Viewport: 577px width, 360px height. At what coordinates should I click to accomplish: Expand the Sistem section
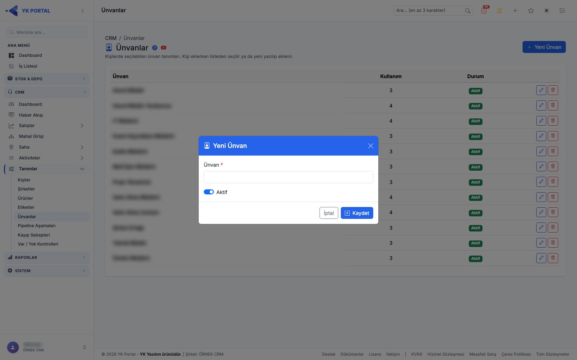coord(47,271)
